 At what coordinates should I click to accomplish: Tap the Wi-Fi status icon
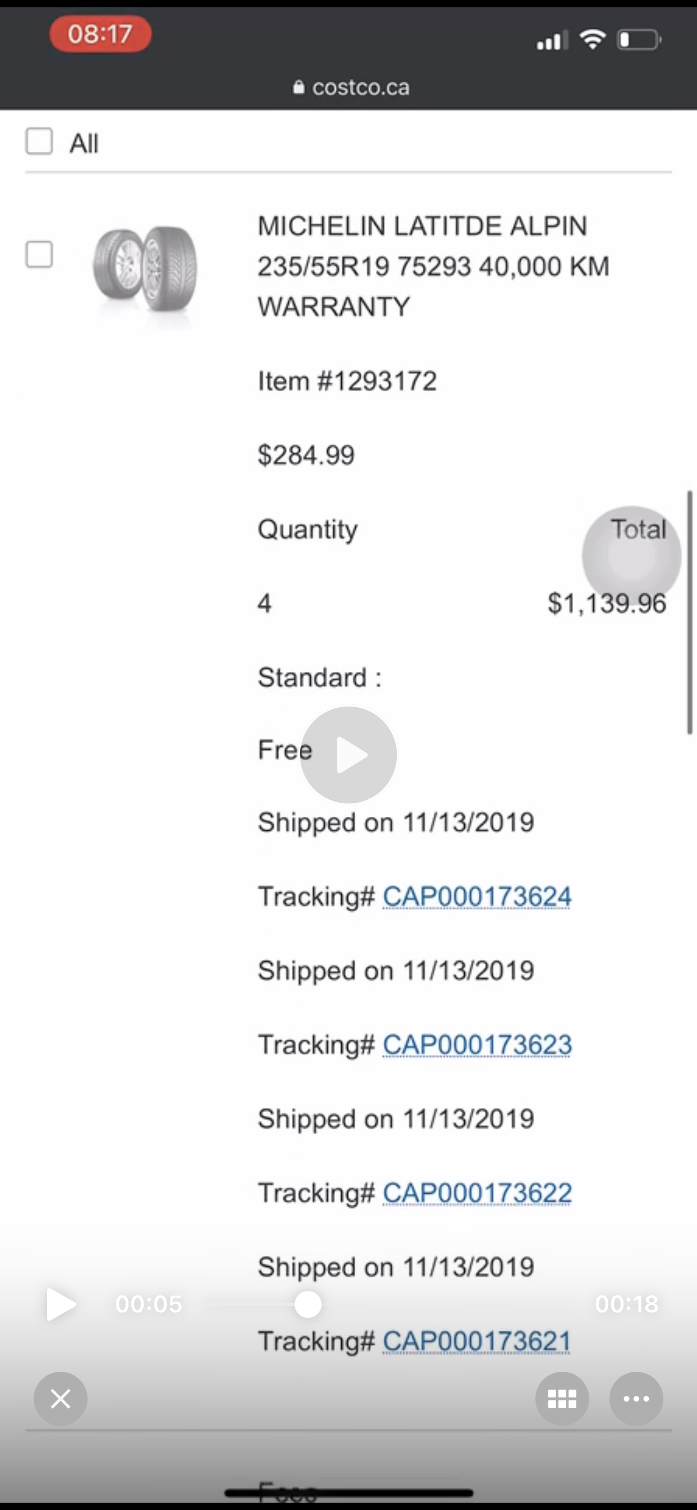pyautogui.click(x=592, y=40)
